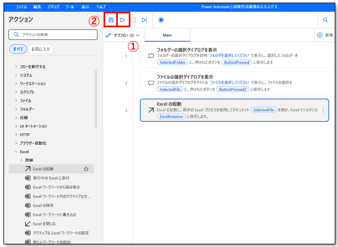The image size is (338, 247).
Task: Click the search magnifier icon in the toolbar
Action: click(x=325, y=20)
